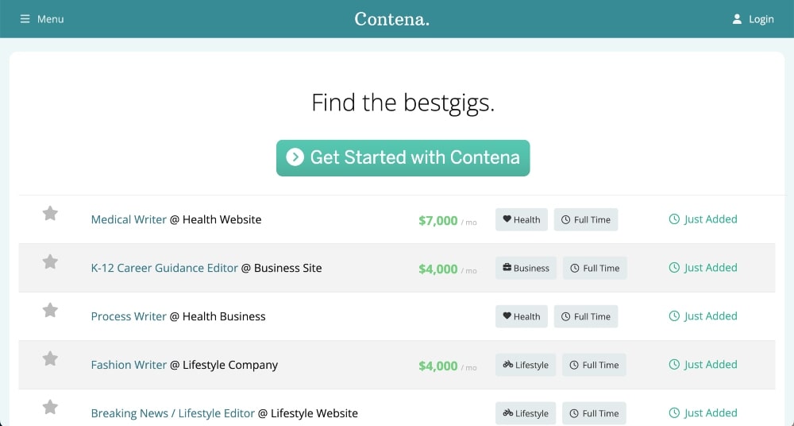Click the Login user icon
Image resolution: width=794 pixels, height=426 pixels.
pyautogui.click(x=737, y=19)
